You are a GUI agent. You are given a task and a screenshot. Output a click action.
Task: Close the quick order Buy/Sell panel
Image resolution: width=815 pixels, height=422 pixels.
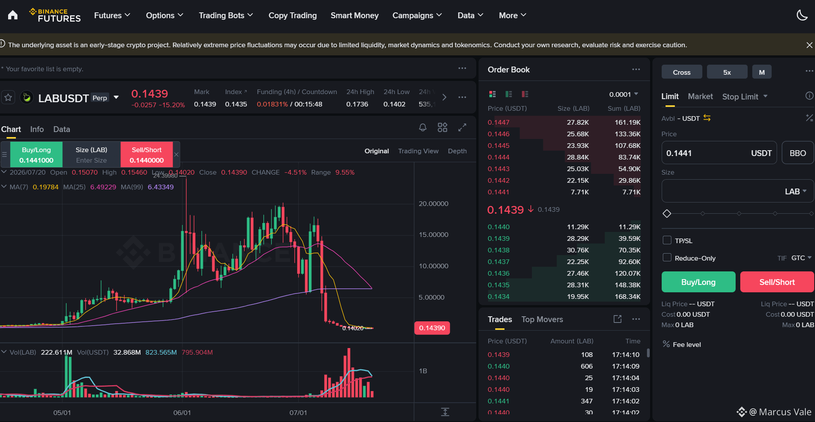[x=176, y=154]
